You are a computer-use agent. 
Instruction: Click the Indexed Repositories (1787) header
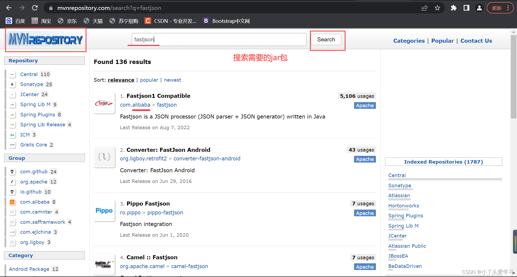point(443,162)
